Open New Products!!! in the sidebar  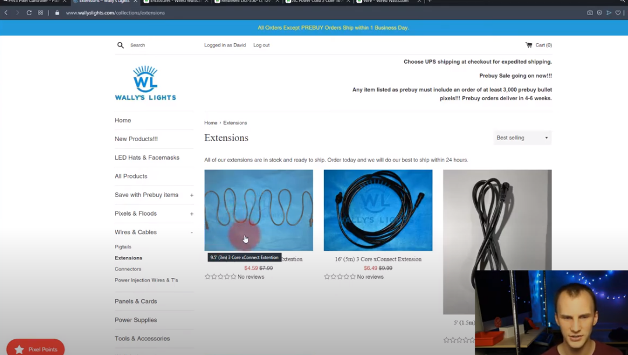[136, 139]
